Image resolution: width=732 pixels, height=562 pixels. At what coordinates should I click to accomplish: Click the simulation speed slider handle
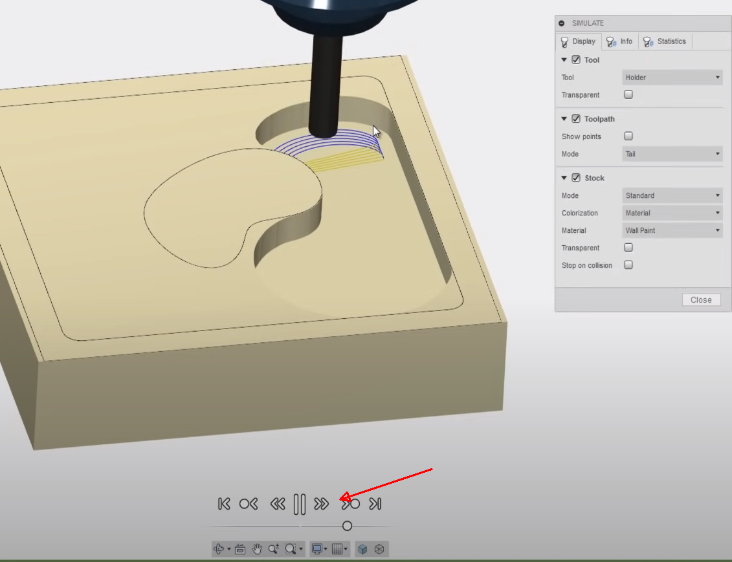click(x=347, y=526)
